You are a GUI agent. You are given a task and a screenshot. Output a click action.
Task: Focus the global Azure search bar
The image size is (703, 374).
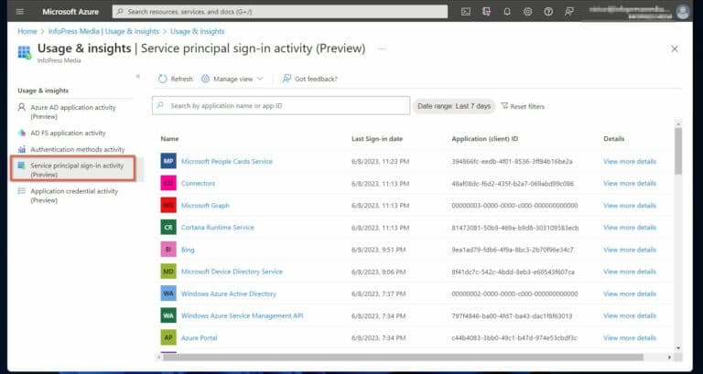click(x=280, y=12)
